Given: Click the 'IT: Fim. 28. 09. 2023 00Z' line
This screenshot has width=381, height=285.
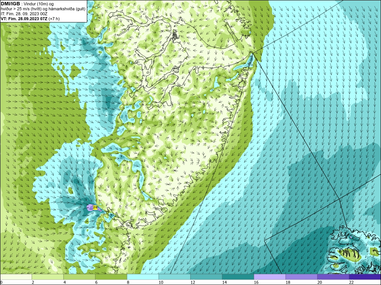Looking at the screenshot, I should [x=24, y=14].
